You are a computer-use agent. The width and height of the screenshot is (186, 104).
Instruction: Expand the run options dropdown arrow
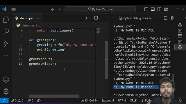[x=90, y=18]
